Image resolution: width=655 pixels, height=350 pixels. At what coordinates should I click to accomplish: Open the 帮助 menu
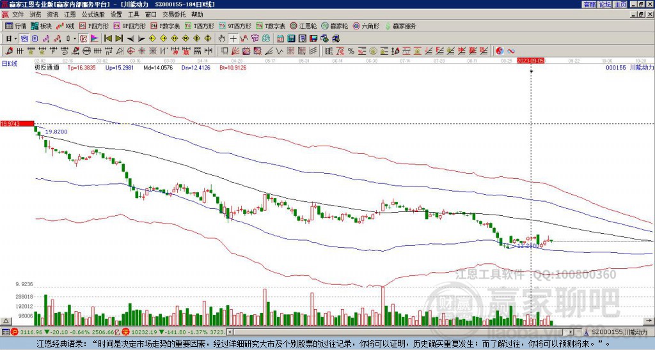point(197,15)
